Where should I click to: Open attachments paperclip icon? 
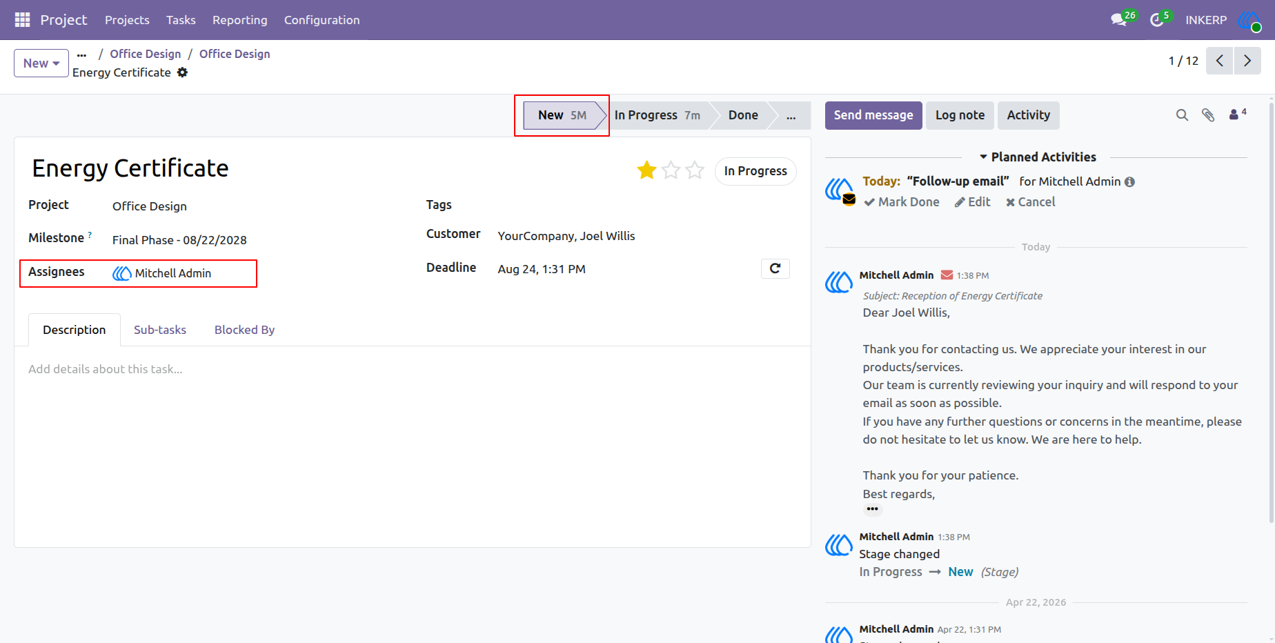pyautogui.click(x=1208, y=115)
